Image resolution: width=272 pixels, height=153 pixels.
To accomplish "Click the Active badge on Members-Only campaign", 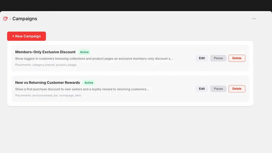I will 84,52.
